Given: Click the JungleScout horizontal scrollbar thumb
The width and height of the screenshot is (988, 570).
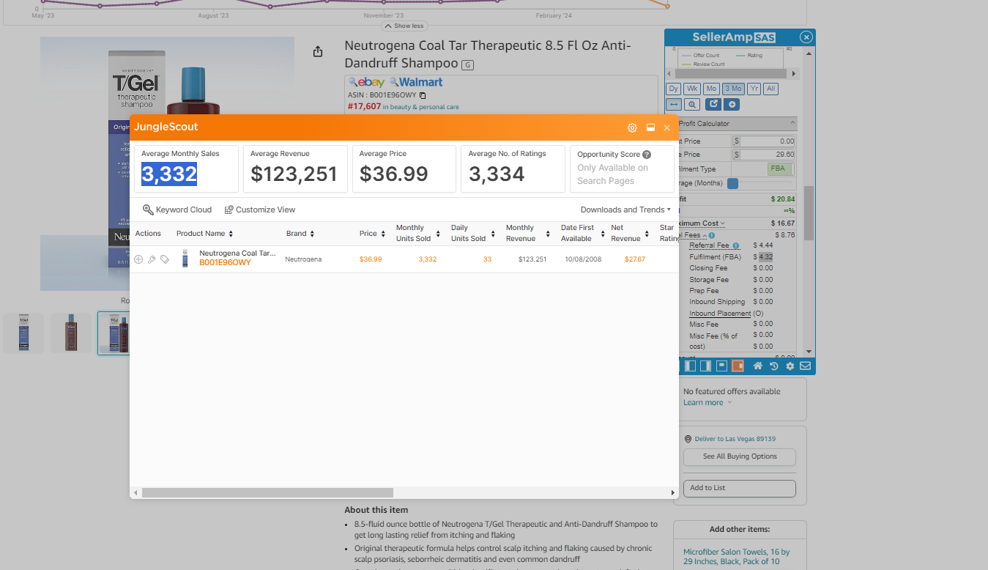Looking at the screenshot, I should point(267,493).
